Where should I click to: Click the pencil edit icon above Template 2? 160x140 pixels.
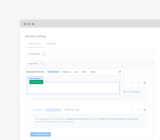coord(133,82)
